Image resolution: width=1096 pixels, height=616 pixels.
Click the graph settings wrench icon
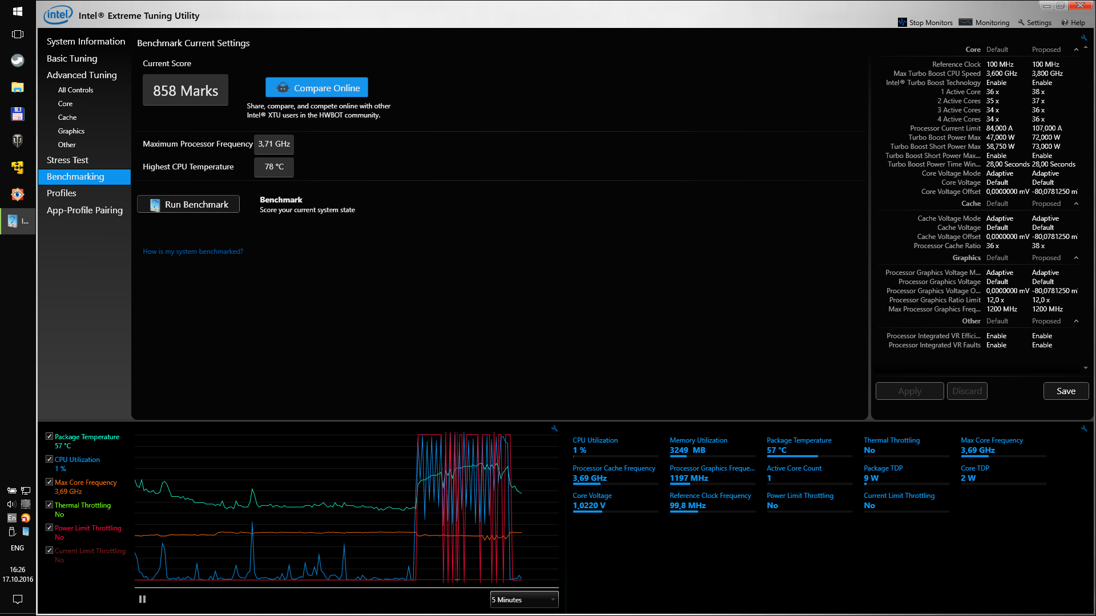point(554,428)
